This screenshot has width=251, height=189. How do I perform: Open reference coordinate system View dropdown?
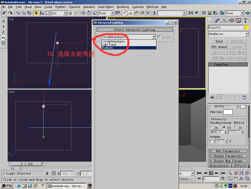(112, 13)
